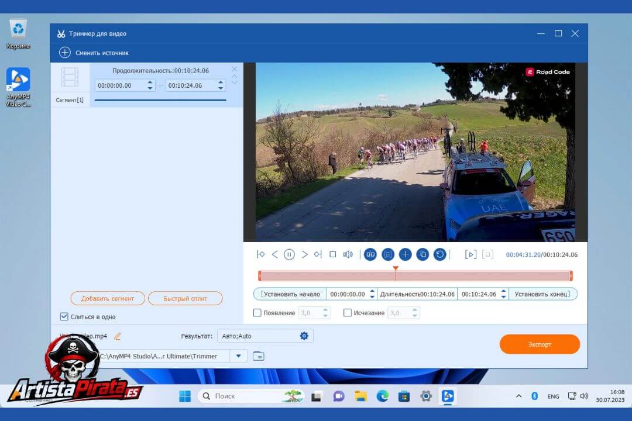The width and height of the screenshot is (632, 421).
Task: Click the left trim handle of timeline
Action: (260, 276)
